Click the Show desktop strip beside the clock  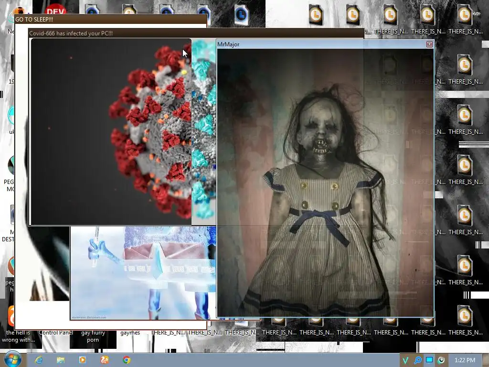point(486,360)
